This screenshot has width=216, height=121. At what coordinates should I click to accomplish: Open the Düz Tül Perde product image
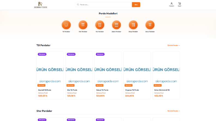79,70
